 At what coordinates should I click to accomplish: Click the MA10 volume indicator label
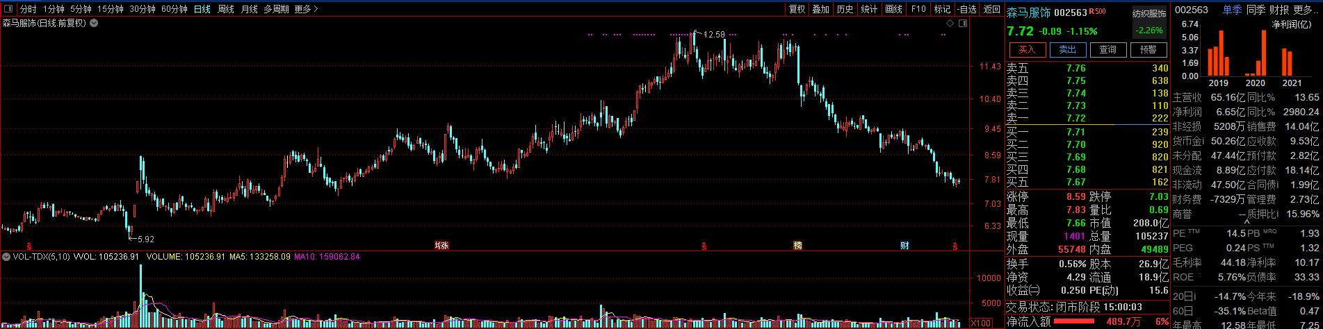pyautogui.click(x=327, y=257)
